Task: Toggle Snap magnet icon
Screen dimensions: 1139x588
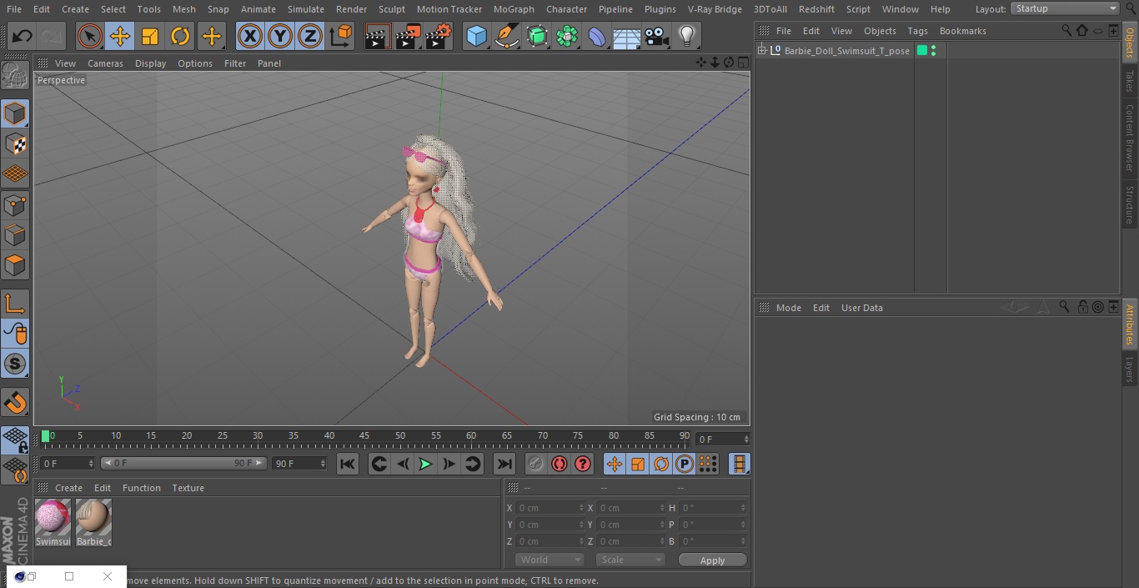Action: (x=15, y=402)
